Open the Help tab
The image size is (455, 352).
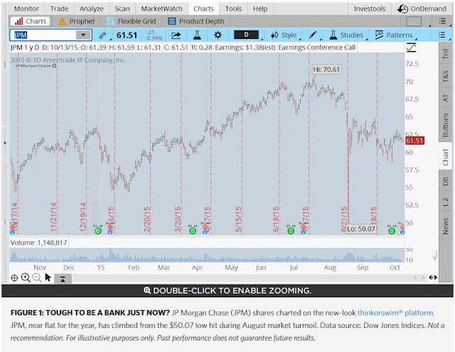(x=260, y=9)
